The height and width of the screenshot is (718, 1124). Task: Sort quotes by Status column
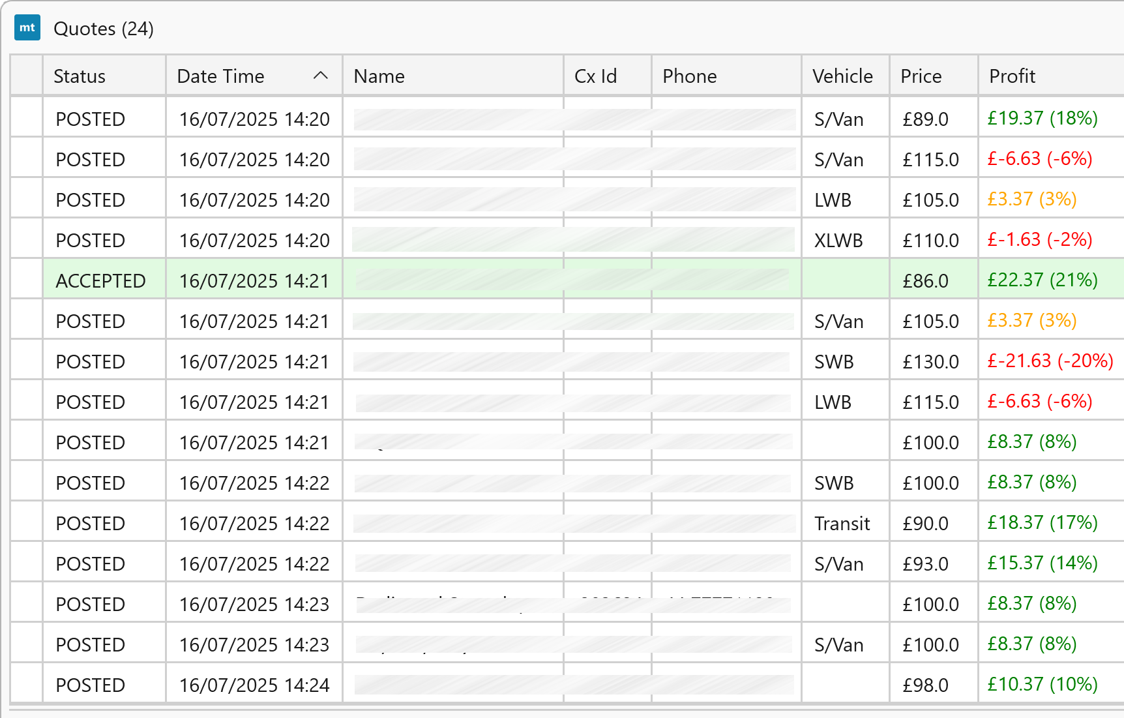point(80,76)
